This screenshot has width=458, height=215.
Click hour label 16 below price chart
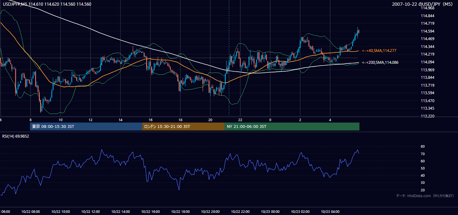151,120
